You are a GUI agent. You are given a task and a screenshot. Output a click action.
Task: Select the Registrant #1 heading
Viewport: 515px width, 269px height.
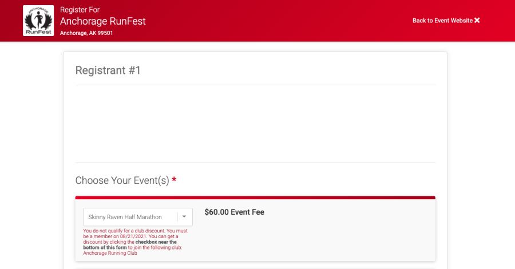pyautogui.click(x=108, y=70)
